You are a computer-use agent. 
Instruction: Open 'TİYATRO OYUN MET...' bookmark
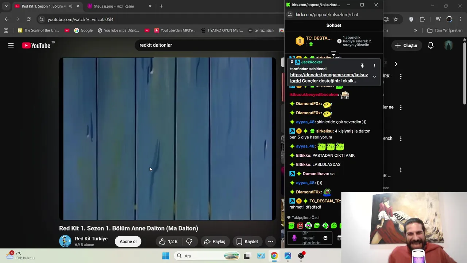pos(222,30)
